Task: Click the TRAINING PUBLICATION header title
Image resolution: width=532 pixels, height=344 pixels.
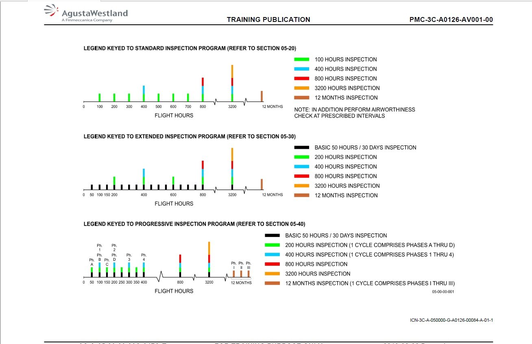Action: 268,19
